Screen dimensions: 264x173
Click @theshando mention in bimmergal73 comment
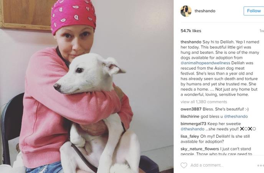point(193,129)
